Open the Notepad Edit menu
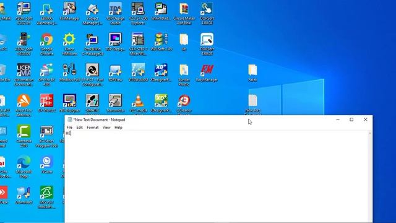This screenshot has height=223, width=396. pyautogui.click(x=80, y=128)
